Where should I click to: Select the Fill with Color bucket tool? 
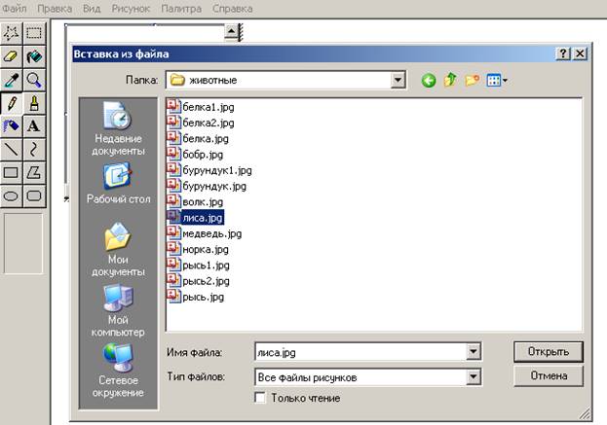pyautogui.click(x=34, y=56)
